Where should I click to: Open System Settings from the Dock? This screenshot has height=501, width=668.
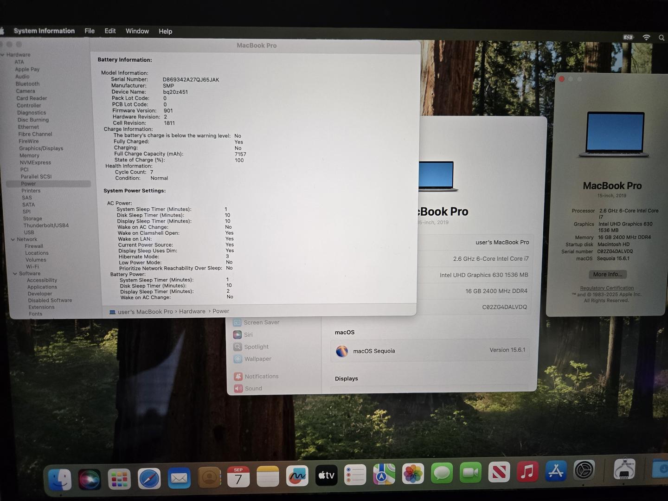584,470
